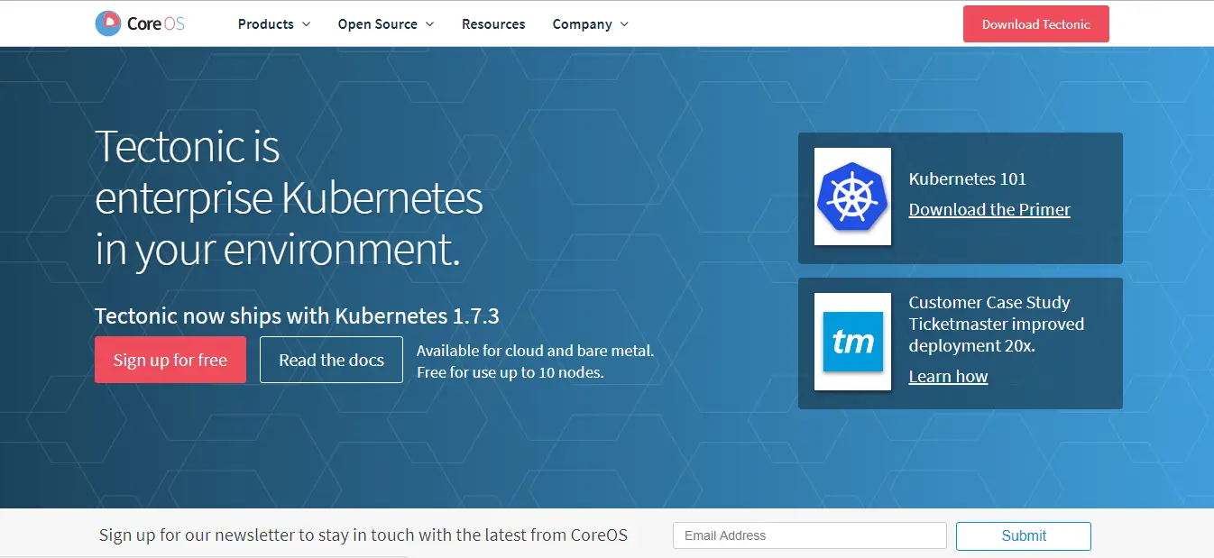This screenshot has width=1214, height=558.
Task: Click the Customer Case Study heading
Action: (989, 303)
